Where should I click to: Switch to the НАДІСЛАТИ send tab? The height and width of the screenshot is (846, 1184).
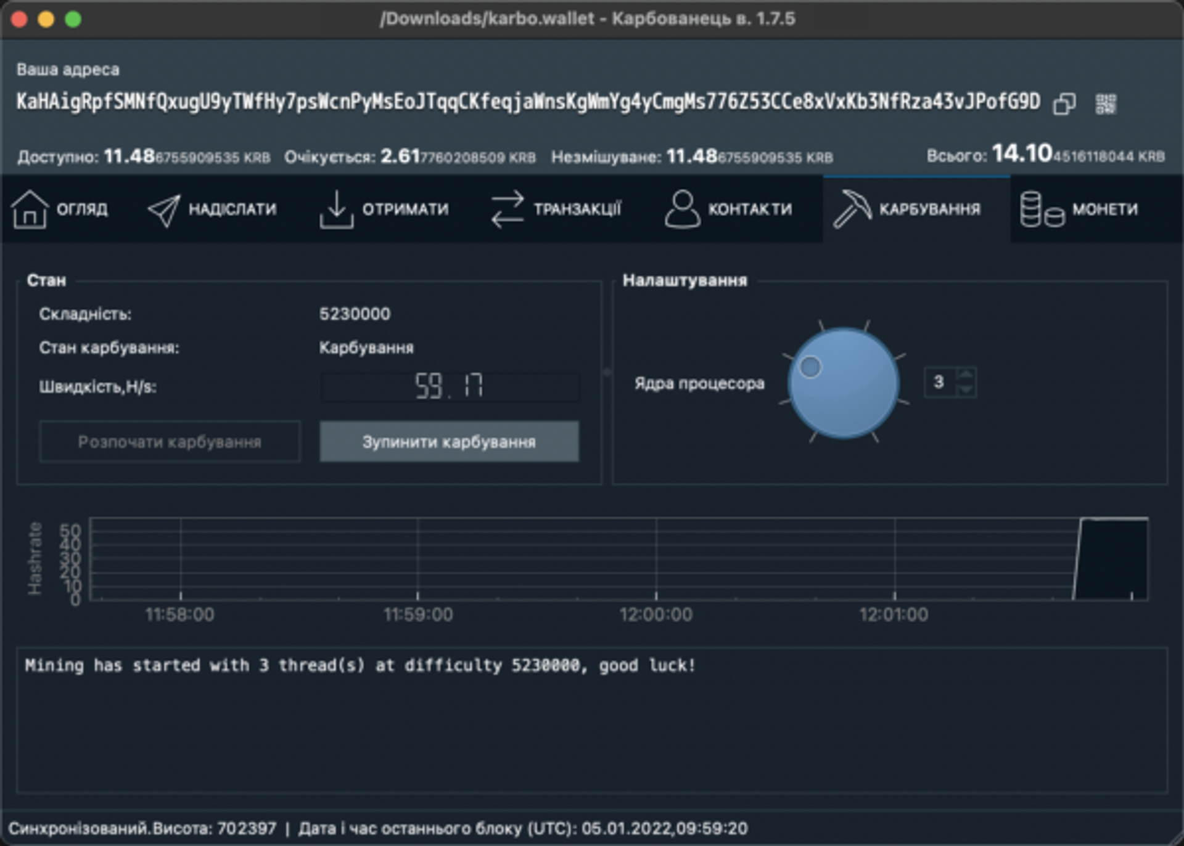212,209
